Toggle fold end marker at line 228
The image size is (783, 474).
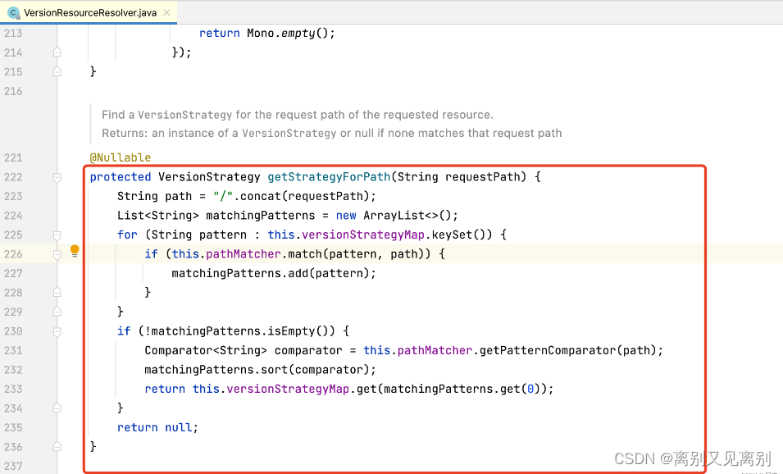tap(57, 292)
